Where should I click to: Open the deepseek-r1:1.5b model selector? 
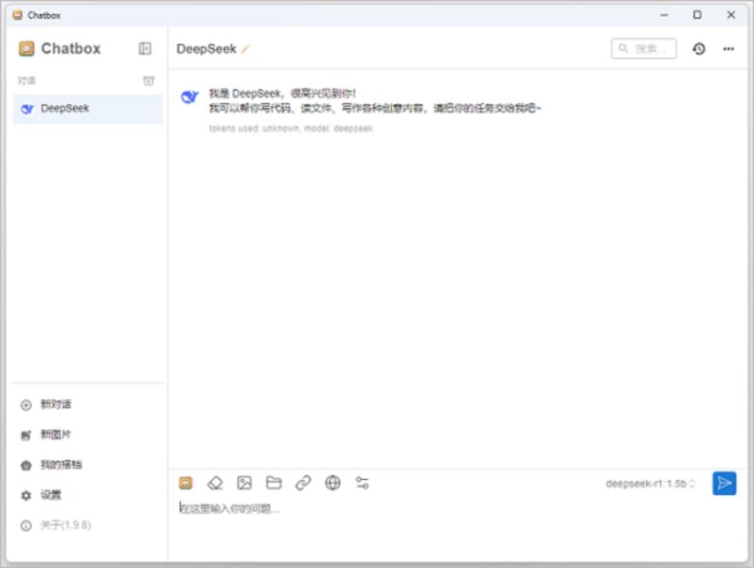coord(650,484)
